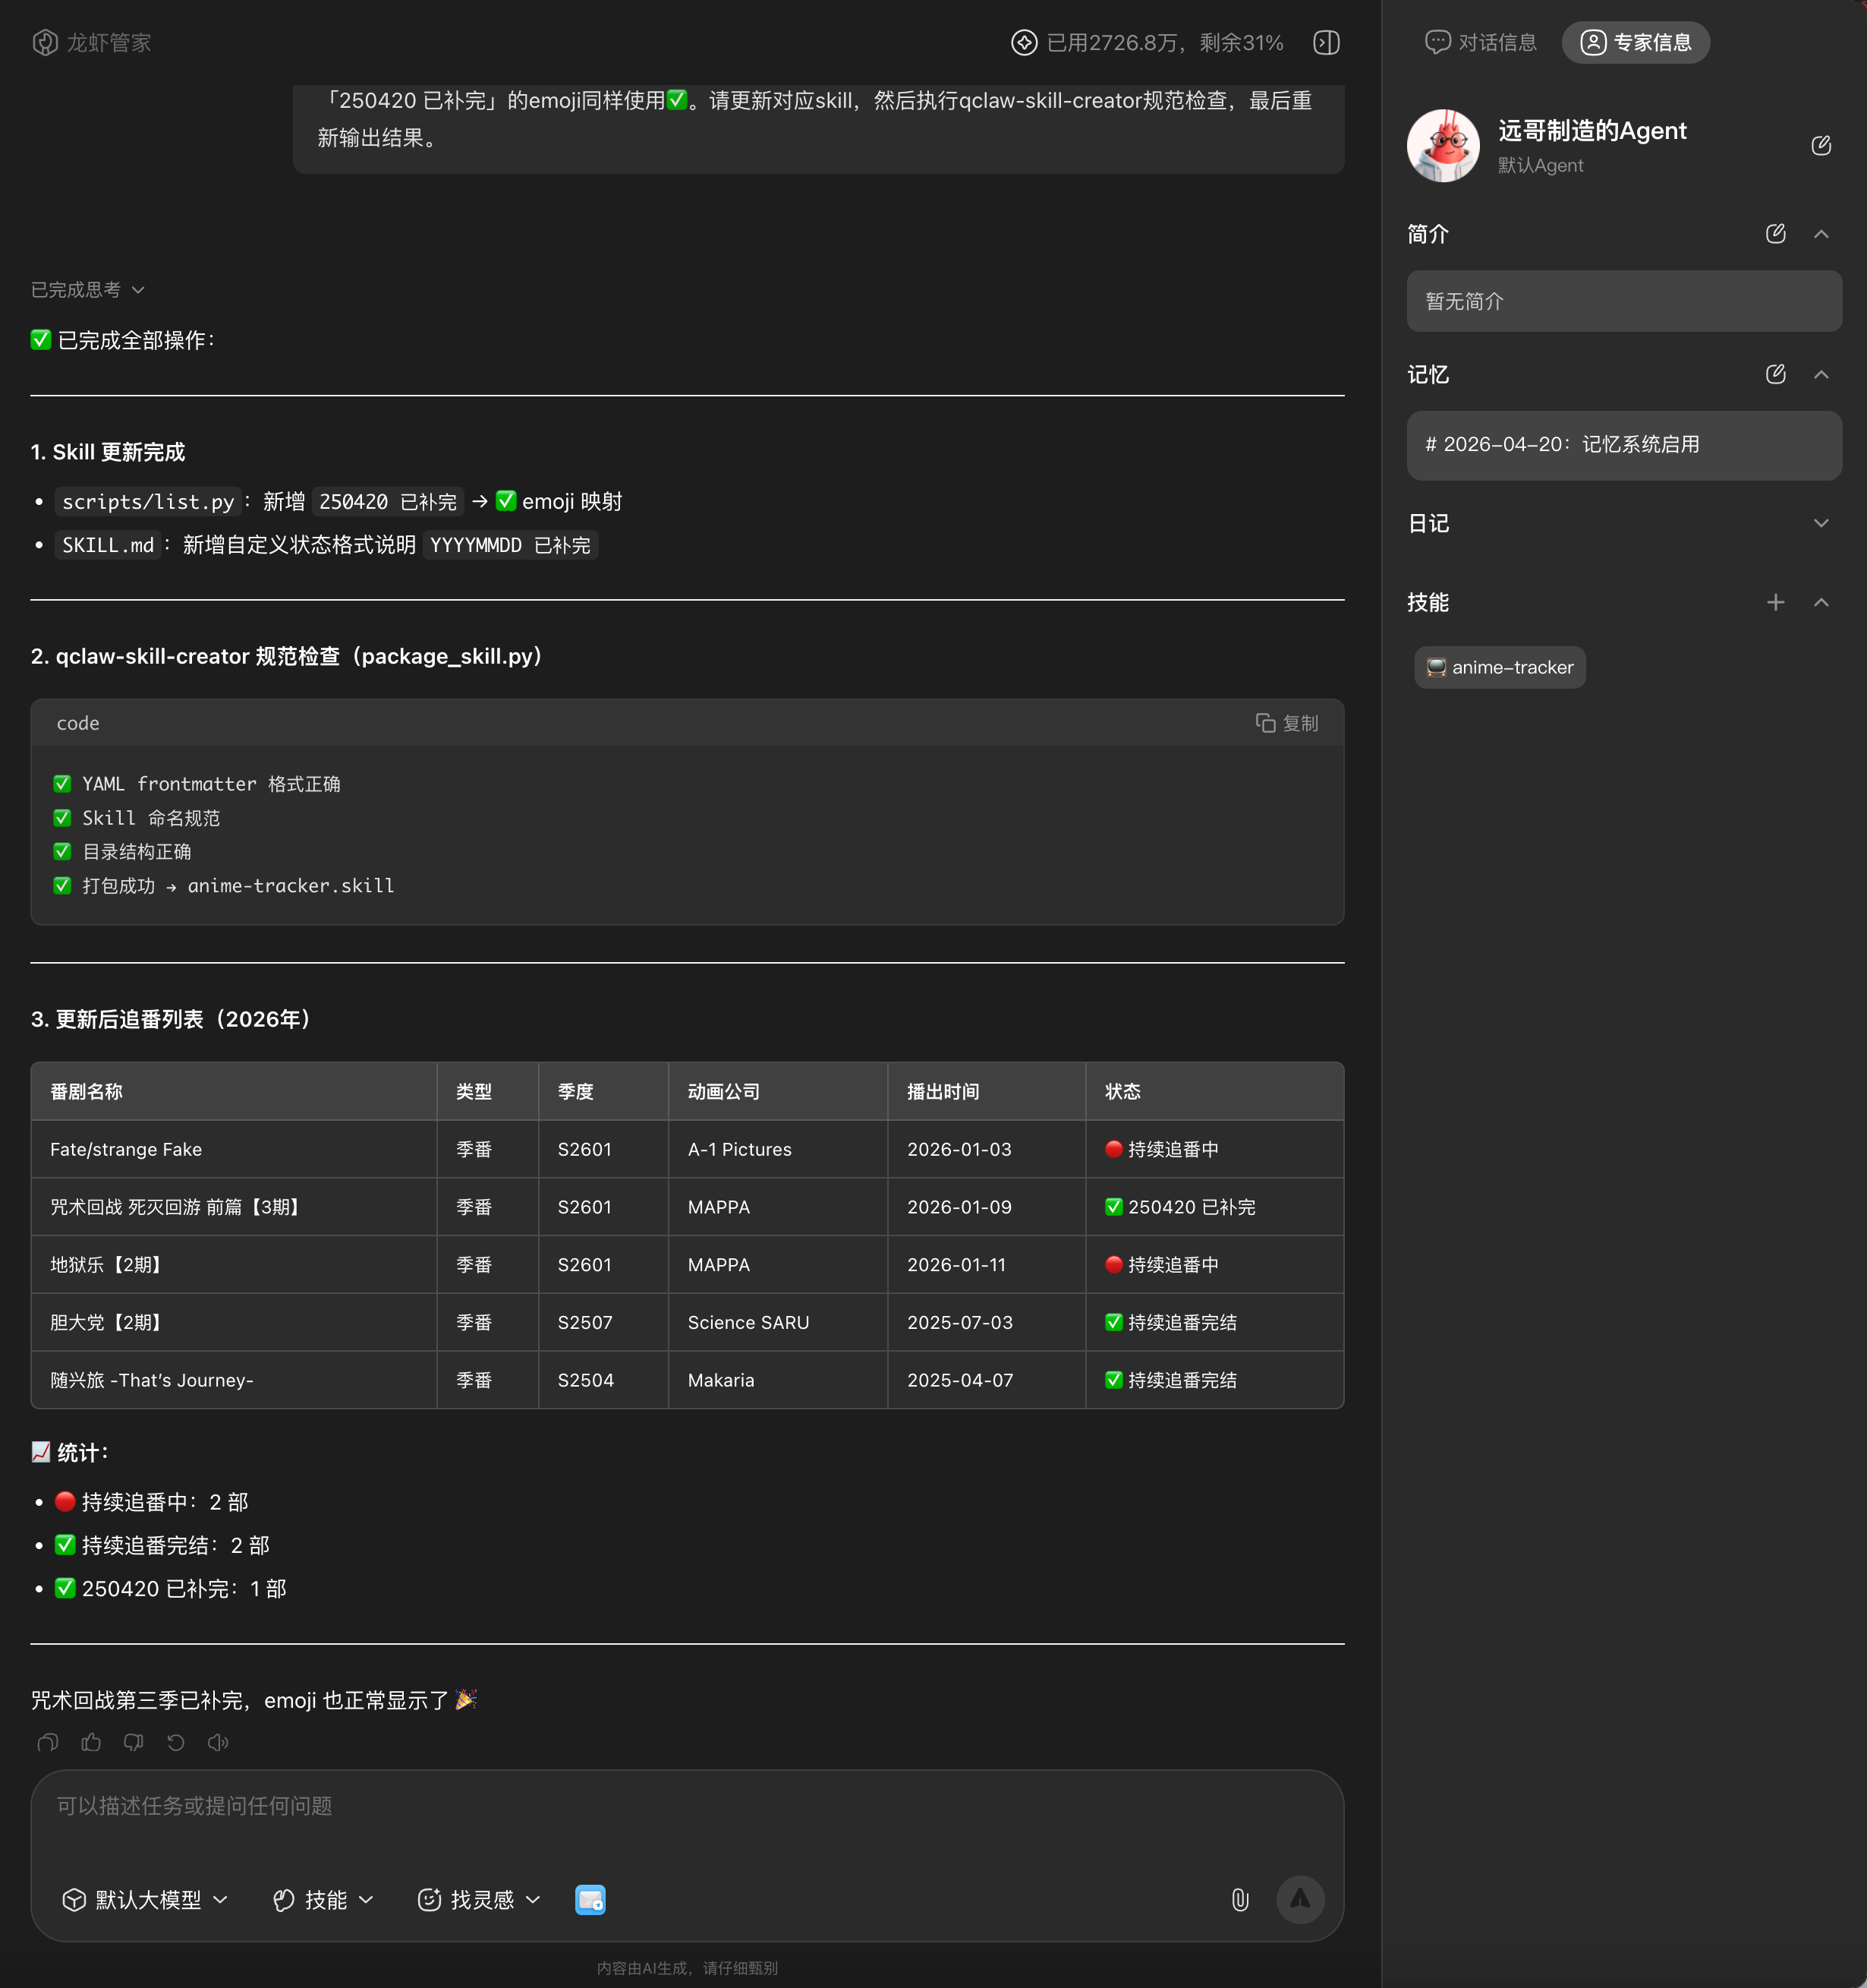Viewport: 1867px width, 1988px height.
Task: Open the anime-tracker skill chip
Action: [1499, 667]
